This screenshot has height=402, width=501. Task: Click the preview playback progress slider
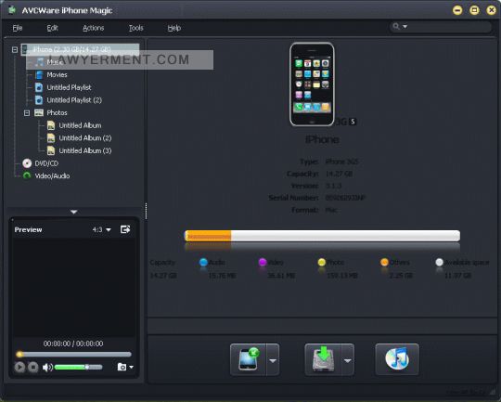[74, 355]
